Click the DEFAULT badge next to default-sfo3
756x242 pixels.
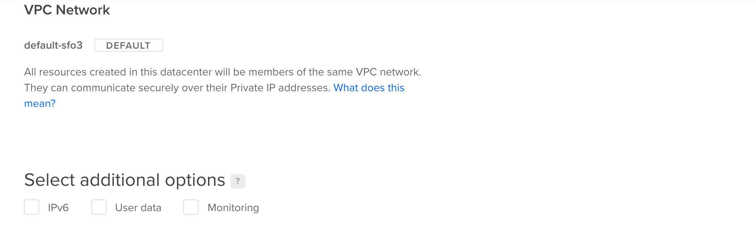[128, 45]
